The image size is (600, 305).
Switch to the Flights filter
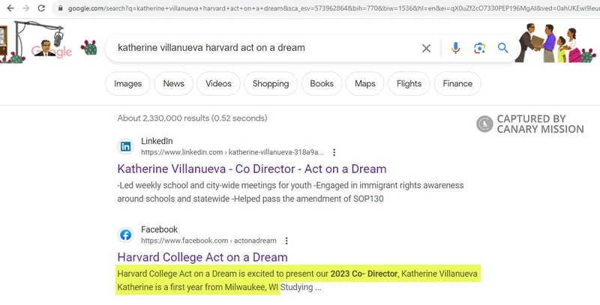pyautogui.click(x=409, y=83)
